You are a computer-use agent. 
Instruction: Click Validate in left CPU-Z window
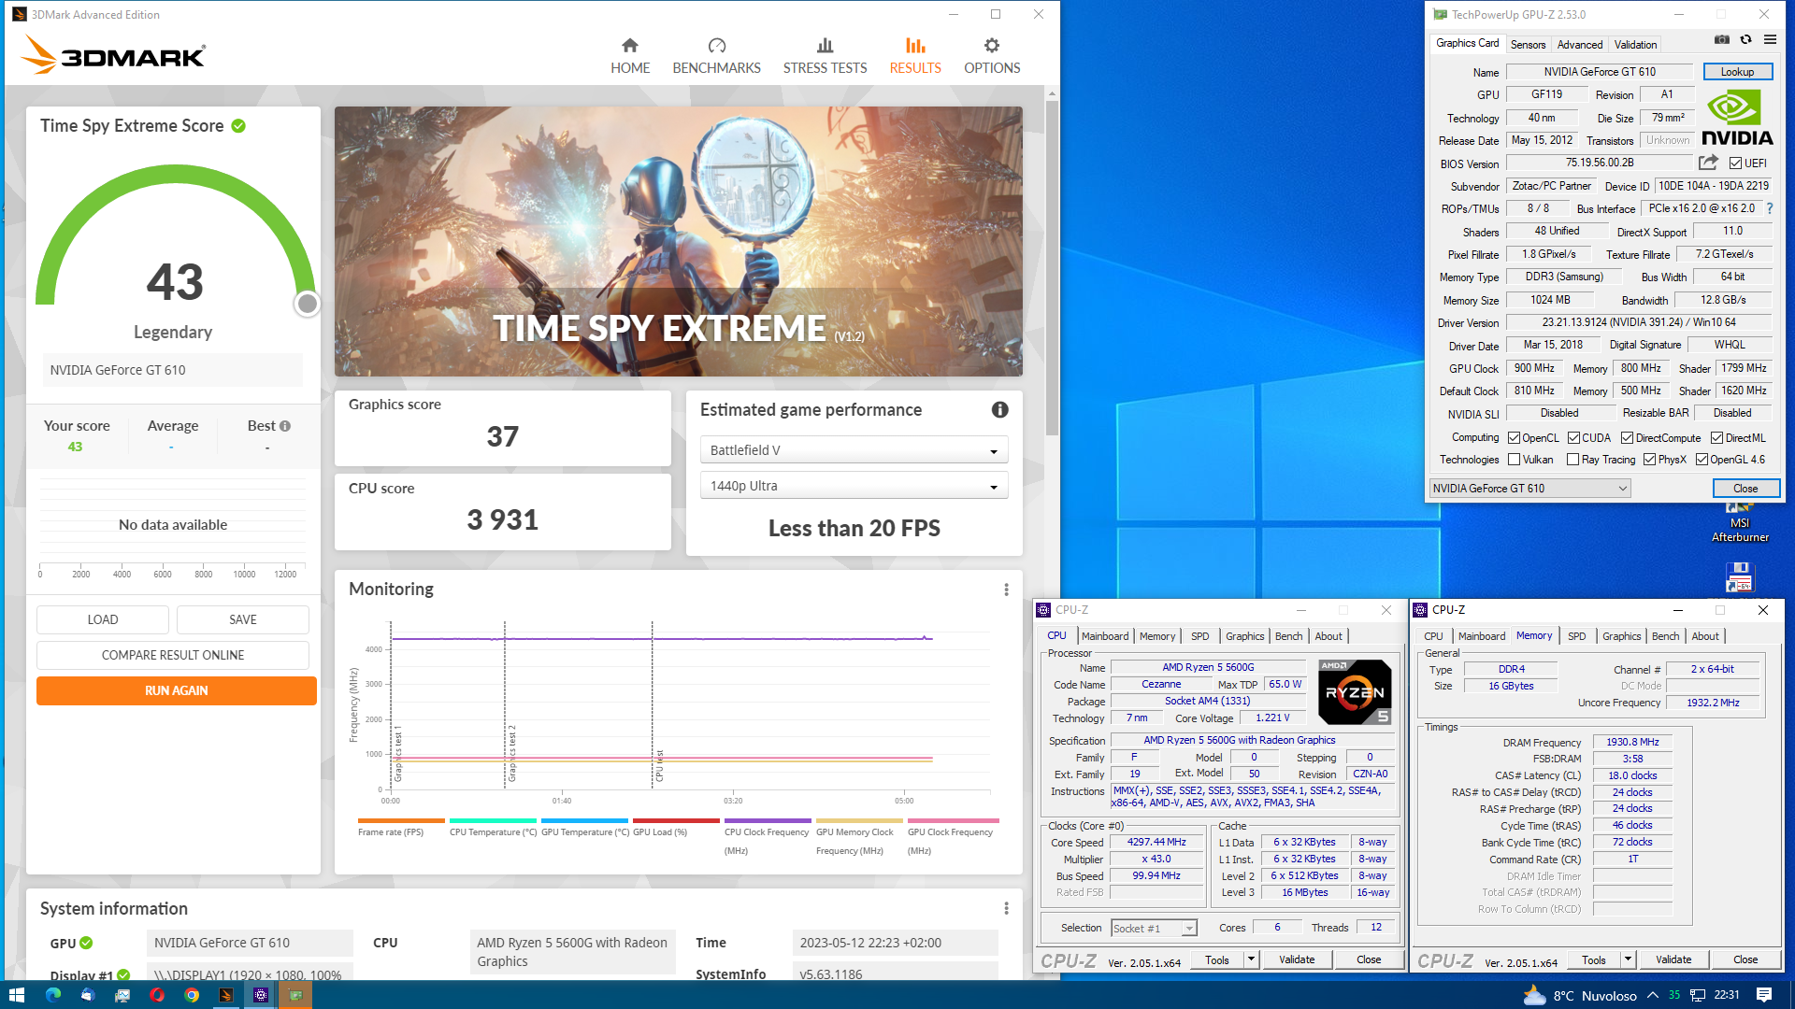click(1297, 959)
